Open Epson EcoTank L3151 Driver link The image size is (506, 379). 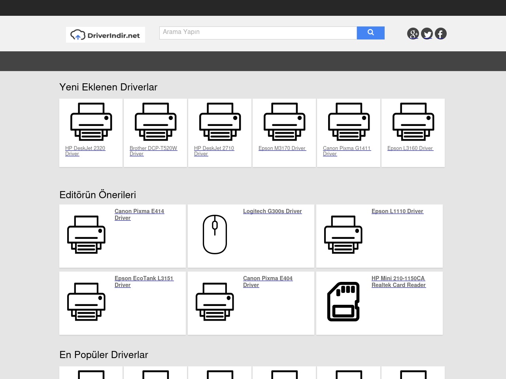click(x=144, y=281)
